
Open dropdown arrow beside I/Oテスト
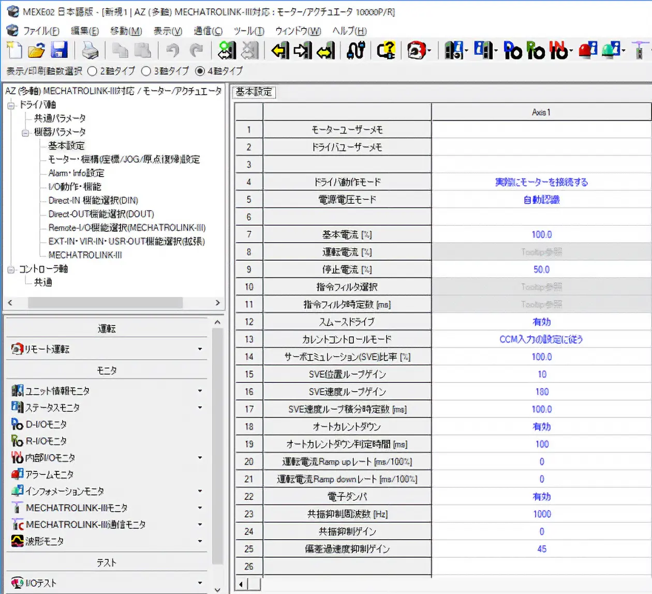pyautogui.click(x=200, y=583)
